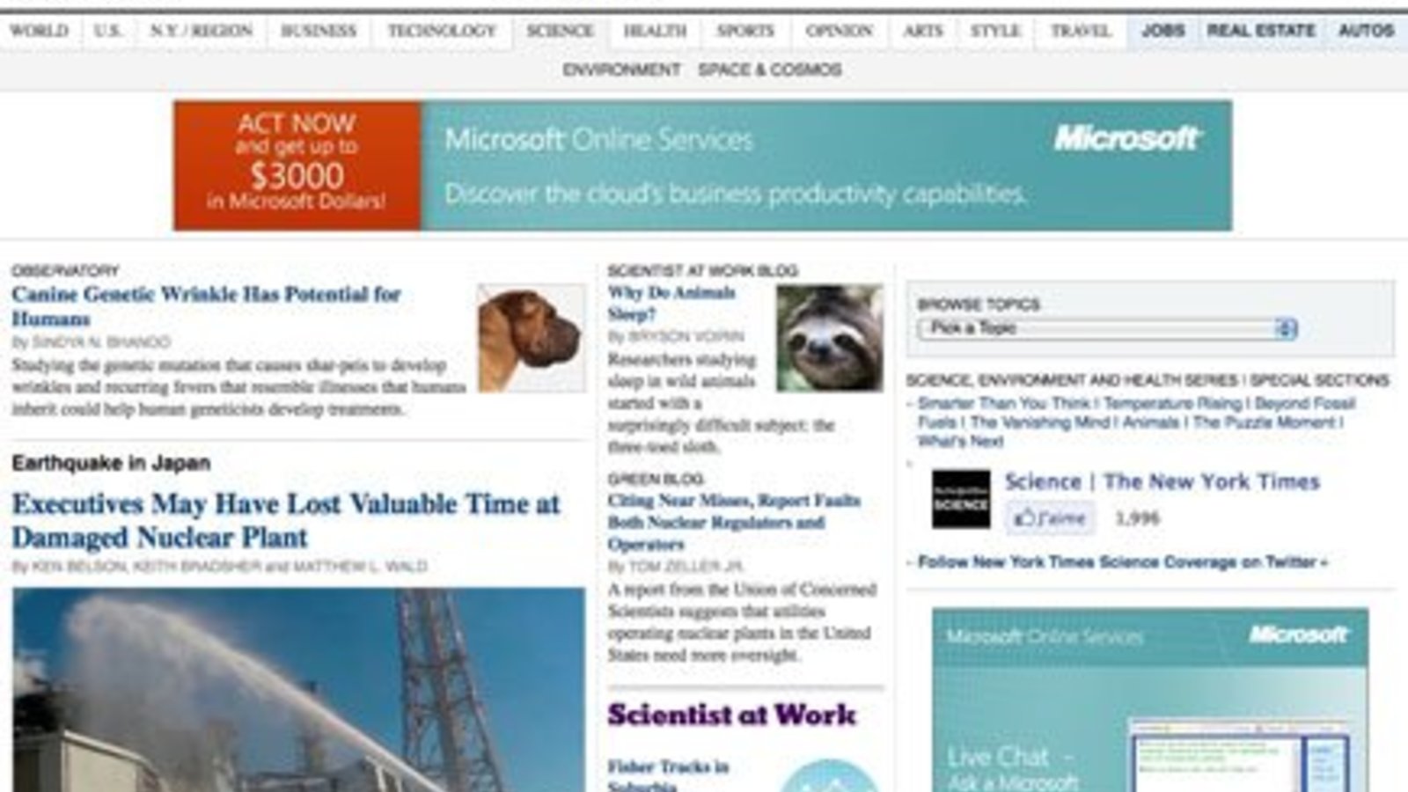Open Citing Near Misses Green Blog article
This screenshot has height=792, width=1408.
pos(734,522)
